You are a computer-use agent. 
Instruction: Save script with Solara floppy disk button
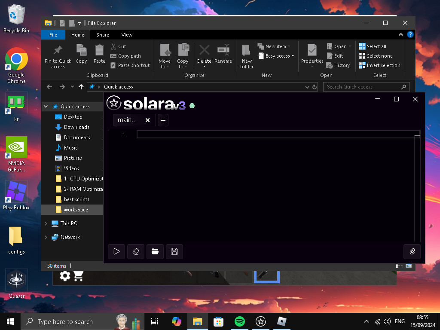174,251
